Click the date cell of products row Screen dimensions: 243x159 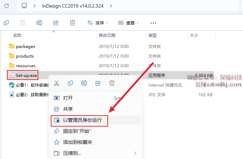[x=114, y=56]
